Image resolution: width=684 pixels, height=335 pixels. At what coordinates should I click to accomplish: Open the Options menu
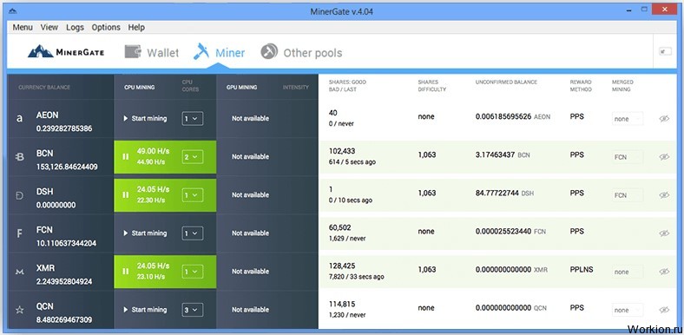(106, 28)
